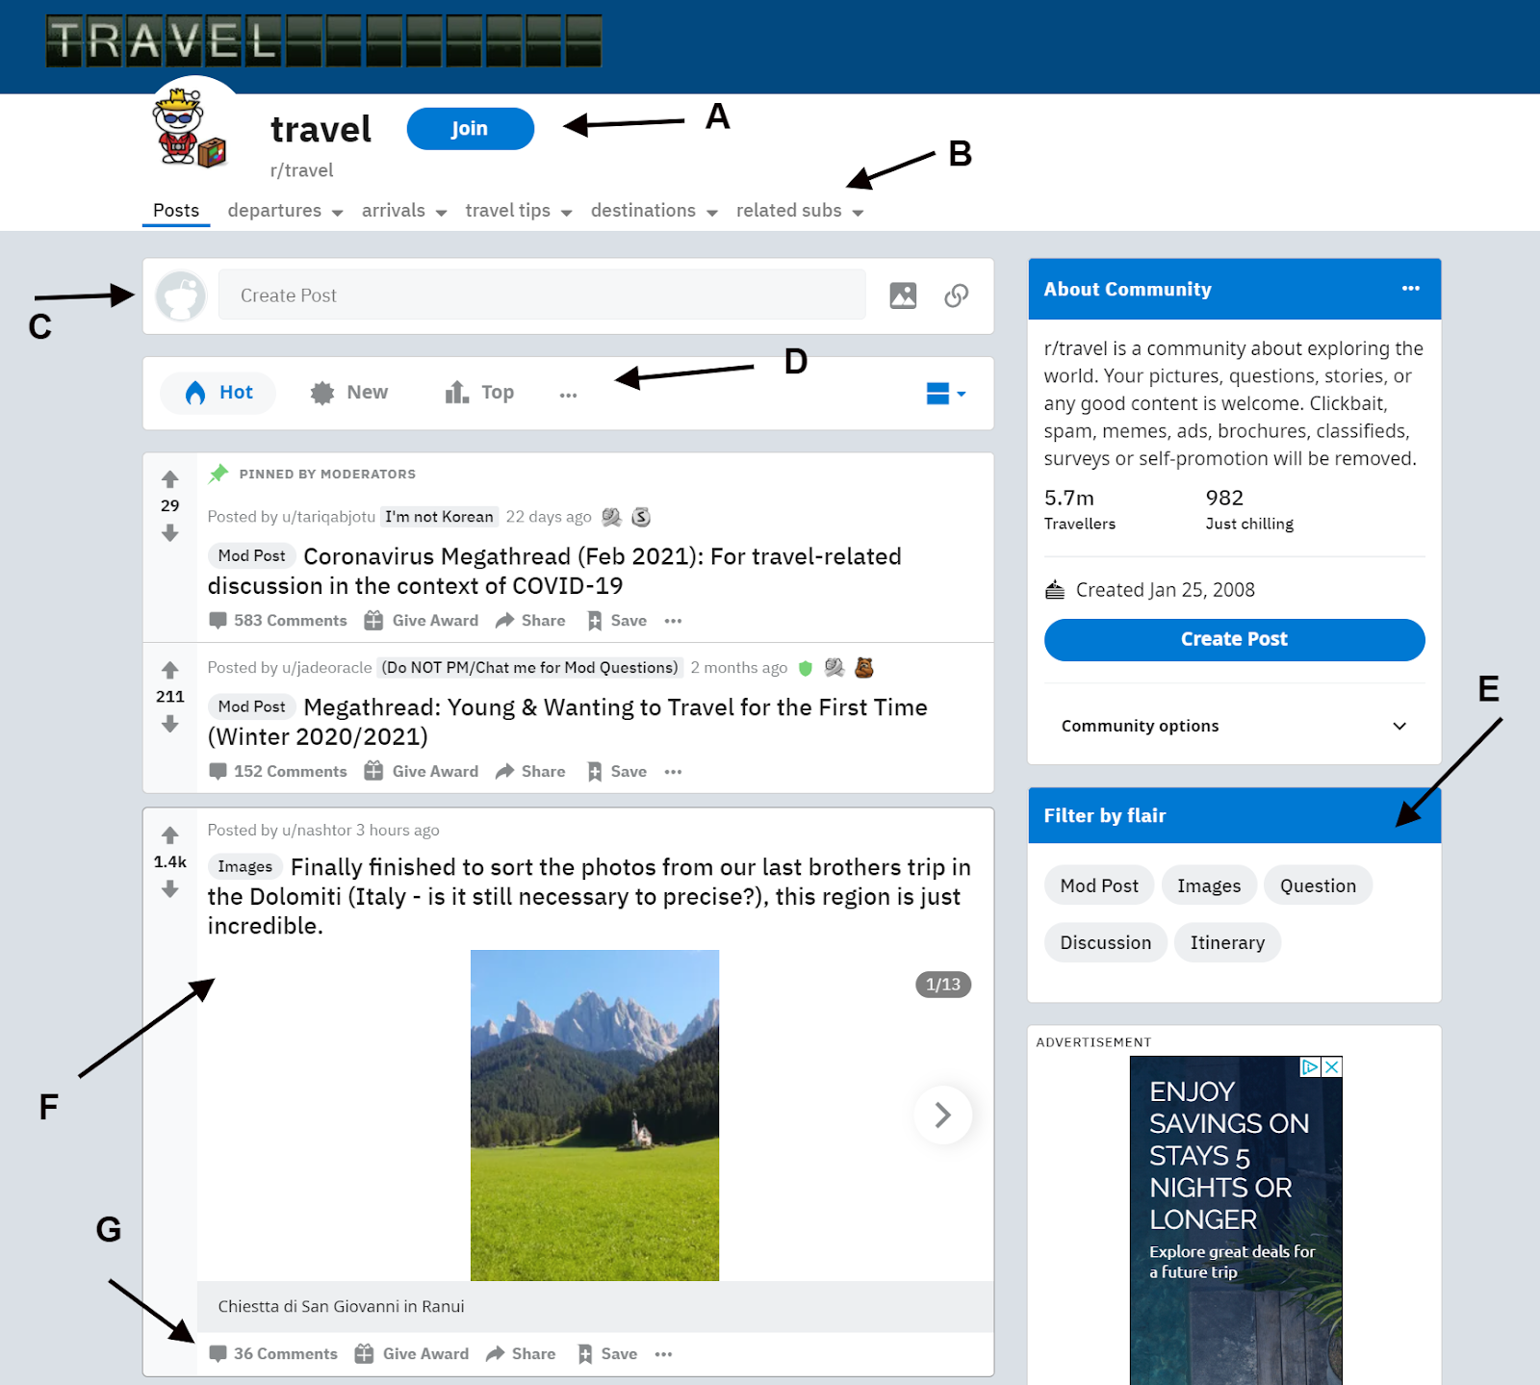Share the Dolomiti photos post

[521, 1354]
